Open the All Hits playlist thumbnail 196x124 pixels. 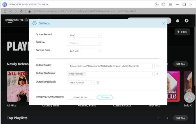(18, 86)
